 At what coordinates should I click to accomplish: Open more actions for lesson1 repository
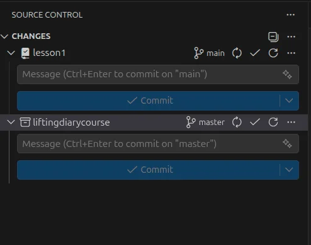(x=291, y=53)
